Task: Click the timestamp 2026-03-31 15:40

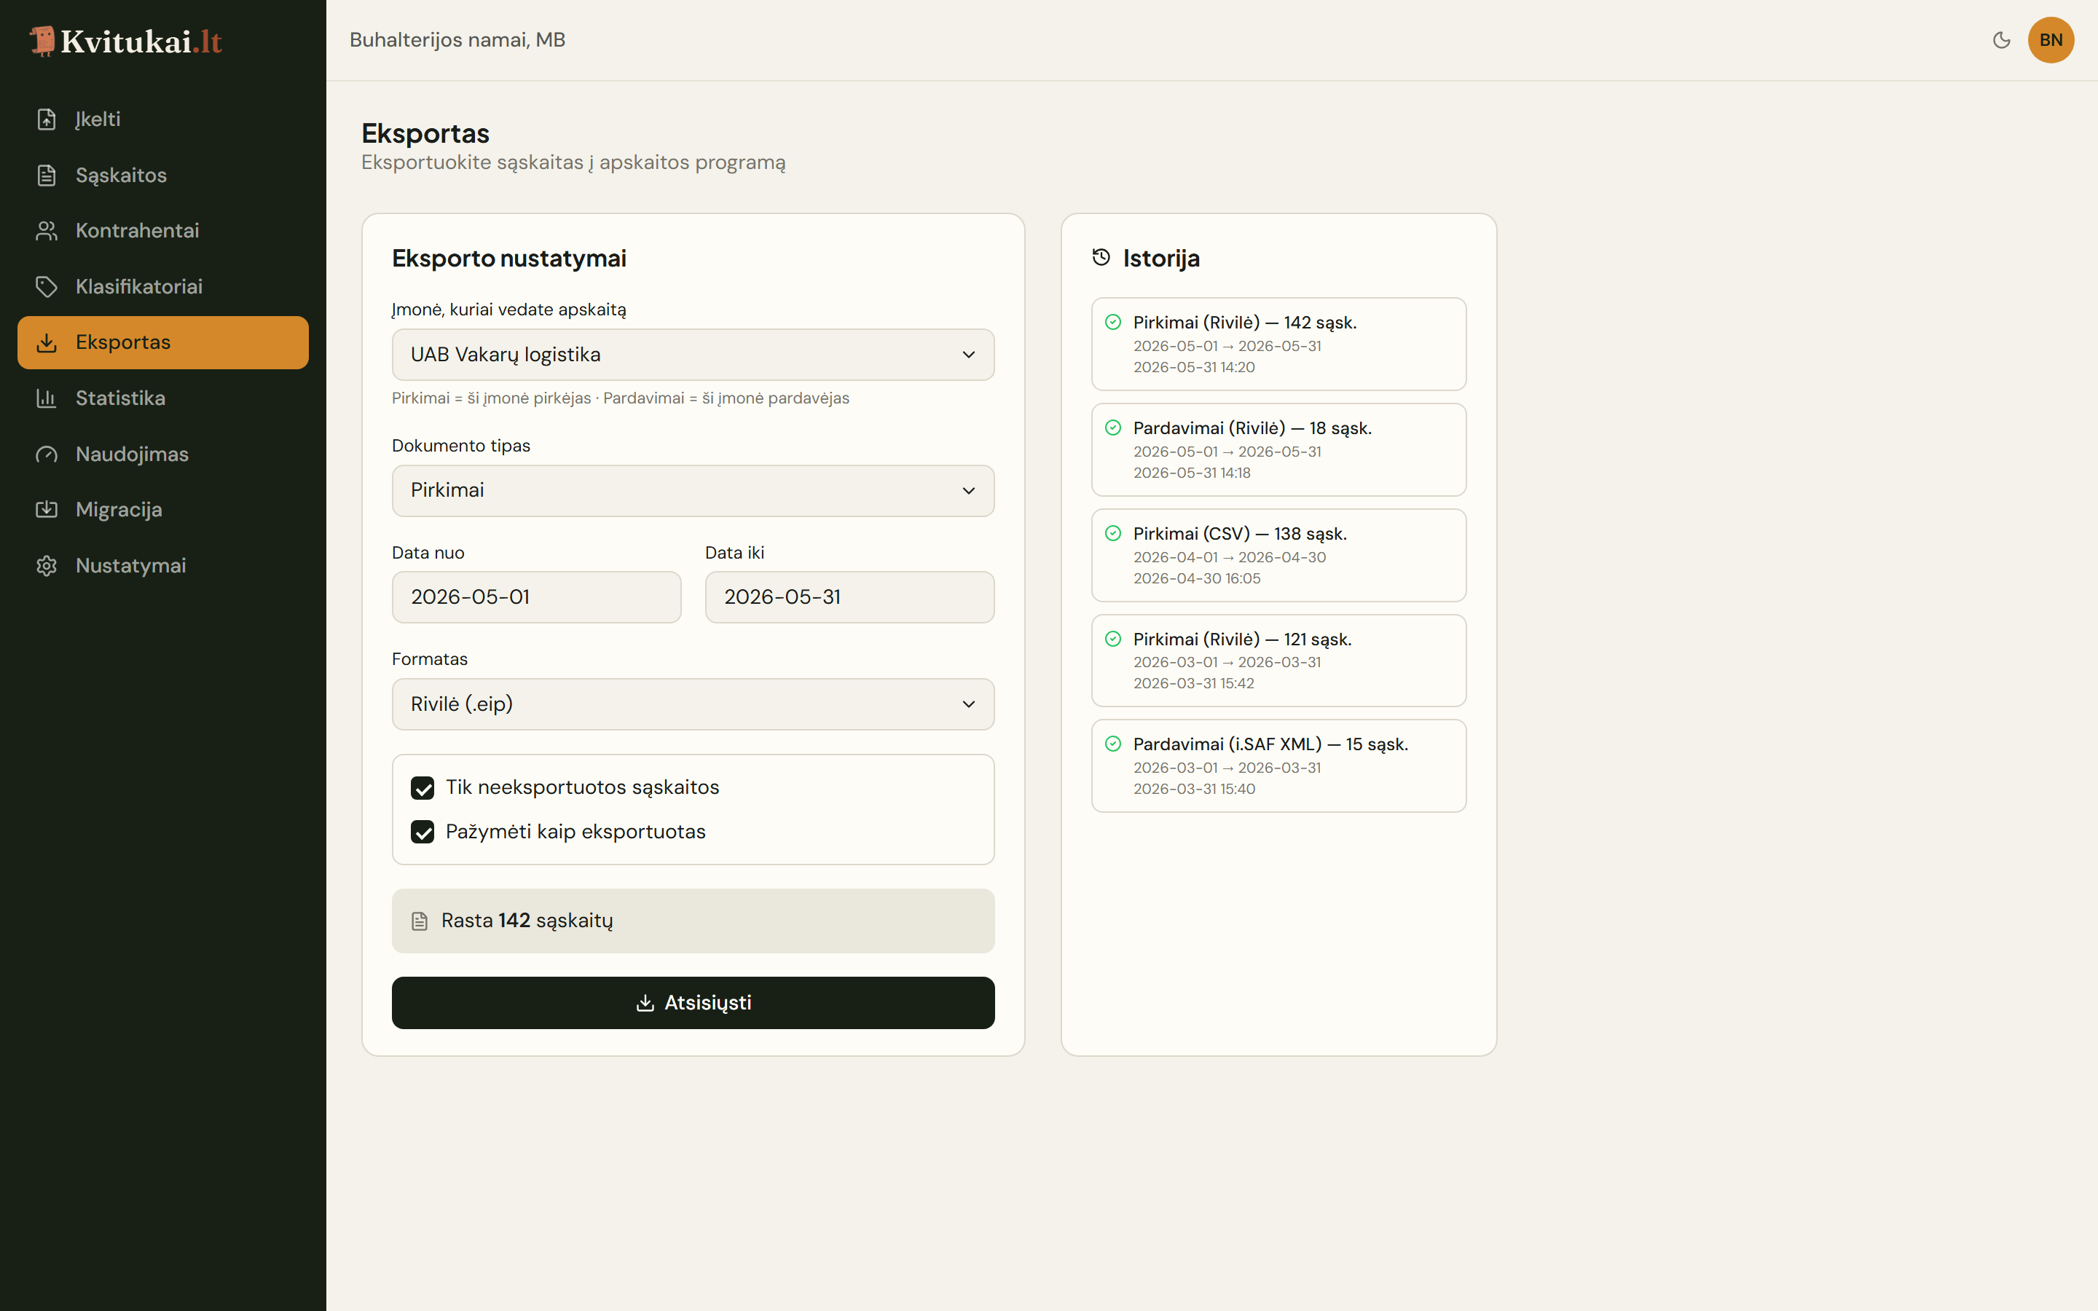Action: point(1194,789)
